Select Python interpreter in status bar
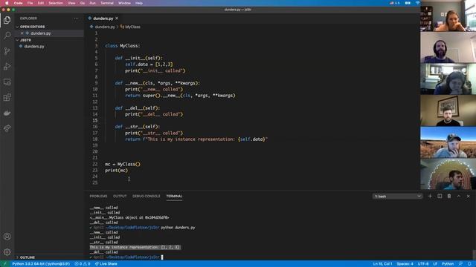The width and height of the screenshot is (476, 267). coord(41,264)
